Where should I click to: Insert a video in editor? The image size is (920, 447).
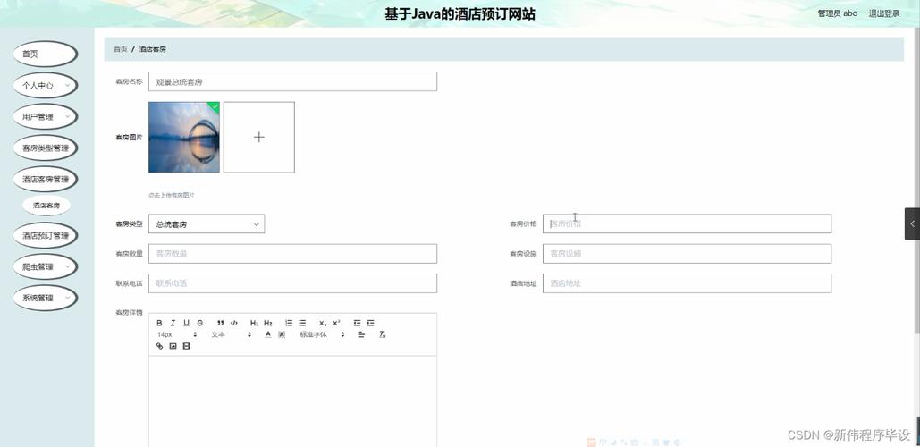187,346
